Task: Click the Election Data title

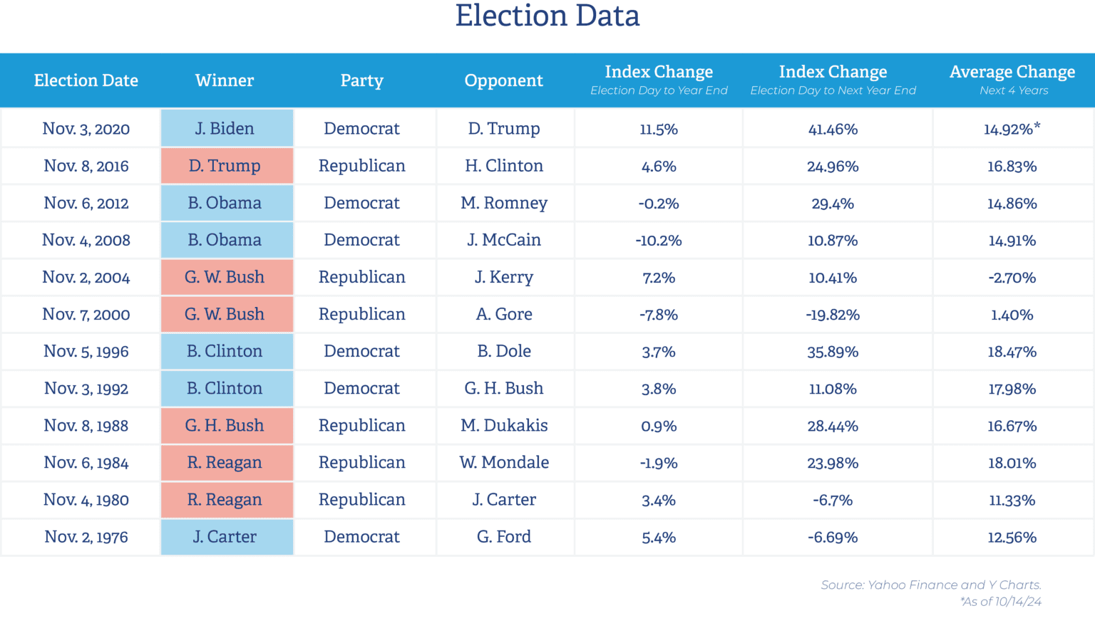Action: 547,16
